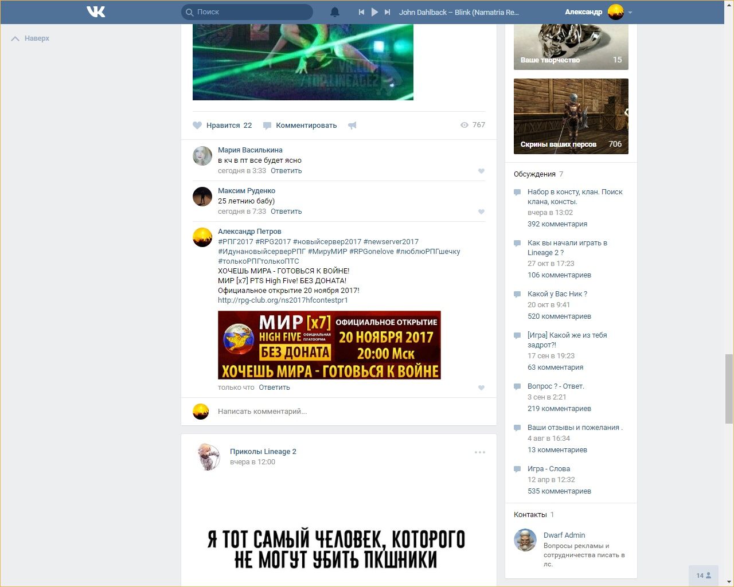Open hashtag #РПГ2017
Viewport: 734px width, 587px height.
[x=236, y=242]
